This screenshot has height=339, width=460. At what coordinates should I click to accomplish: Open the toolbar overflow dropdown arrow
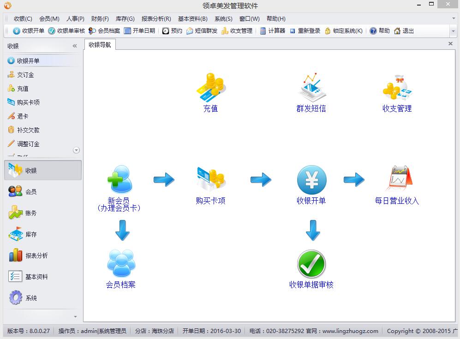coord(453,31)
